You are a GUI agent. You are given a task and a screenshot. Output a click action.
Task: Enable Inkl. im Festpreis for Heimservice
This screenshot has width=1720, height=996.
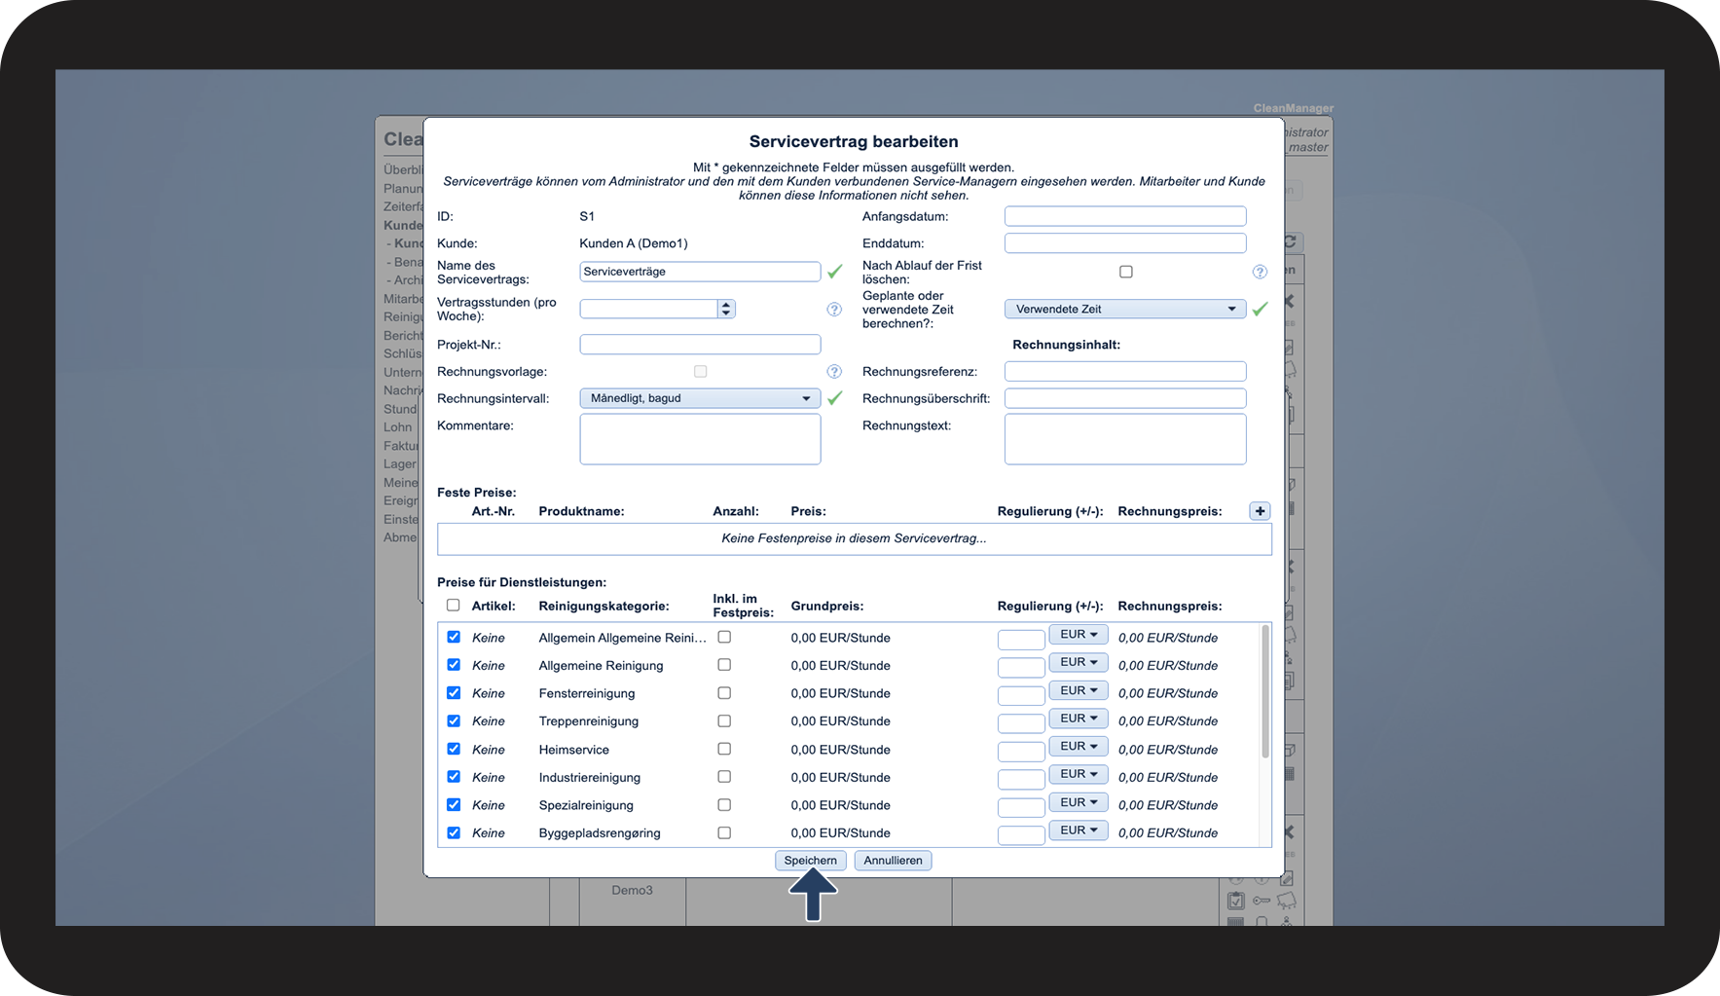[x=724, y=749]
